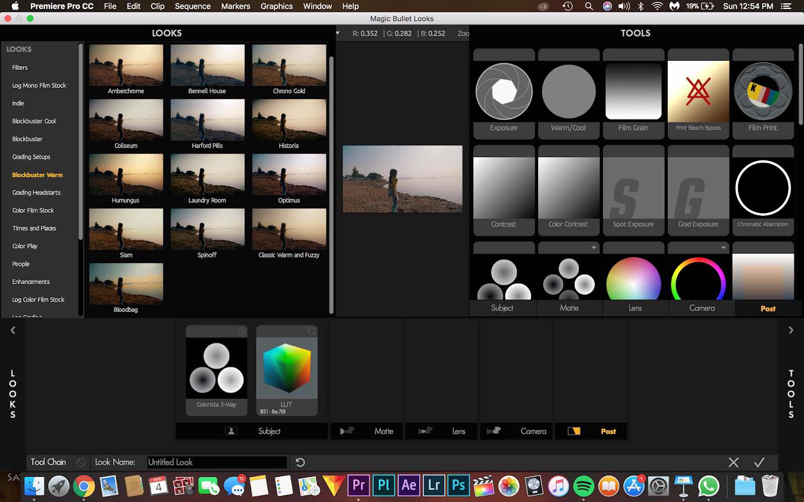Screen dimensions: 804x502
Task: Switch to the Lens tools tab
Action: 635,308
